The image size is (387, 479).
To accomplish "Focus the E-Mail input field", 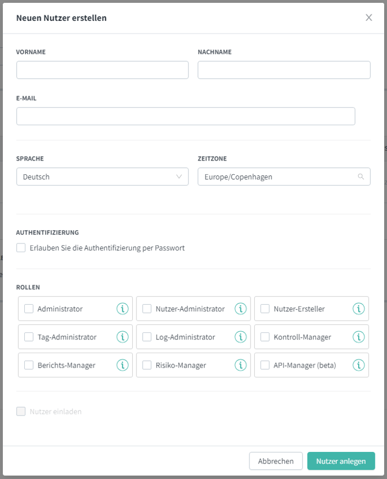I will point(185,116).
